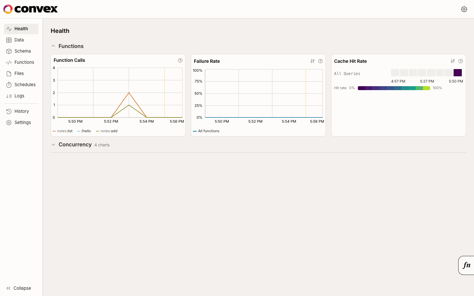Open the Logs page
The height and width of the screenshot is (296, 474).
point(21,96)
